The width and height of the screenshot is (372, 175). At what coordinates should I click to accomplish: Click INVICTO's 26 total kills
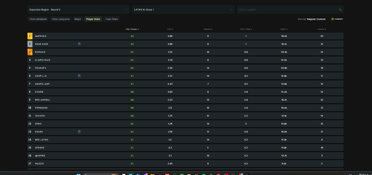point(132,116)
